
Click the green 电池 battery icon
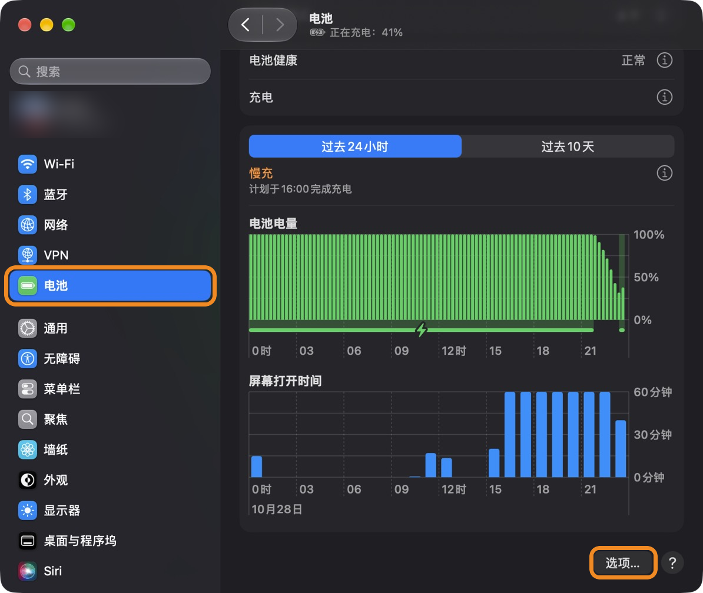click(27, 286)
